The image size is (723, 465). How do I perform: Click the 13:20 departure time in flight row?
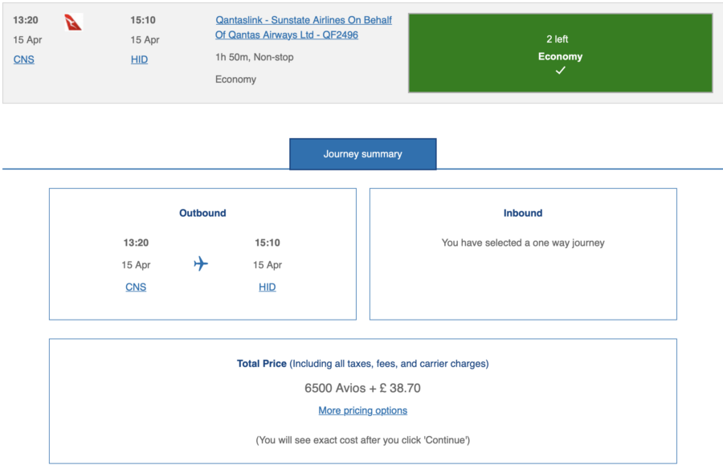point(26,19)
